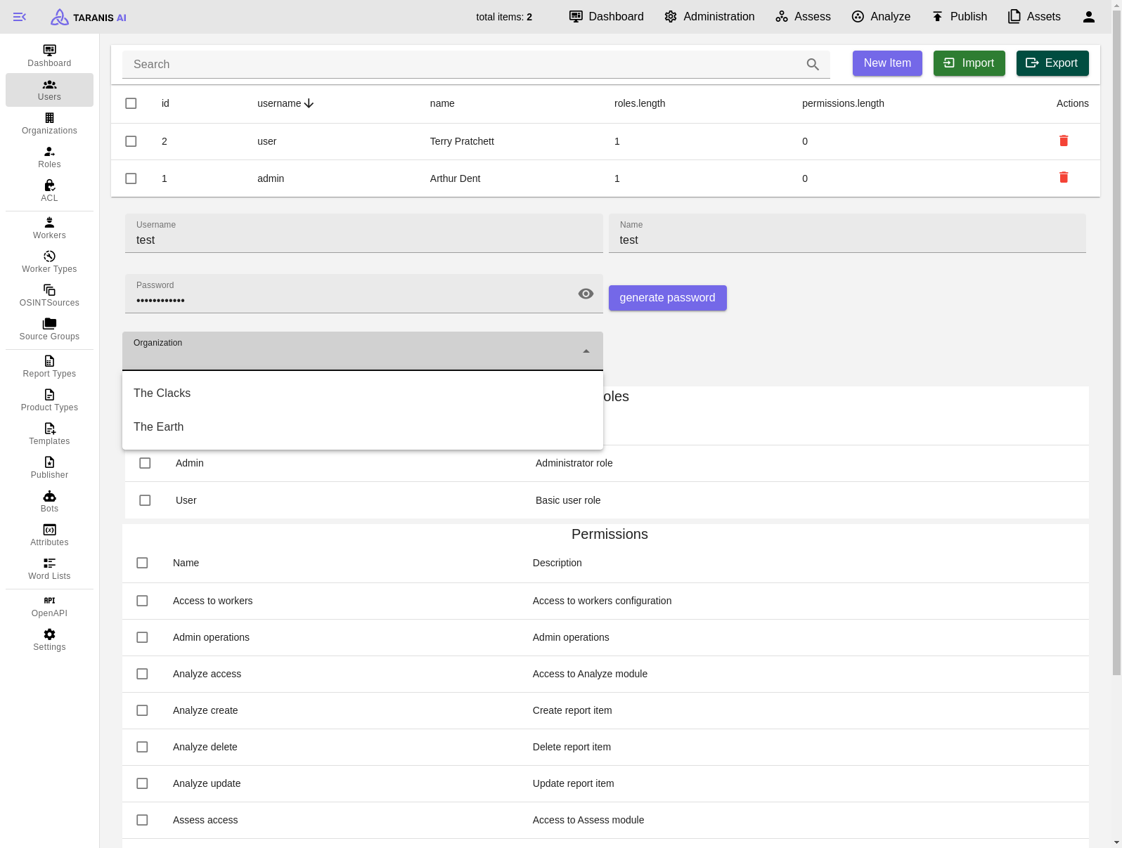1122x848 pixels.
Task: Open the Taranis AI logo home link
Action: click(x=89, y=17)
